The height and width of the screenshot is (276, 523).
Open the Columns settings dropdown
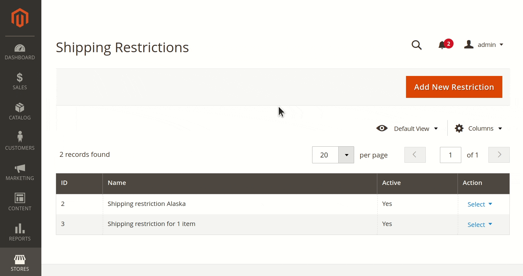(x=478, y=128)
